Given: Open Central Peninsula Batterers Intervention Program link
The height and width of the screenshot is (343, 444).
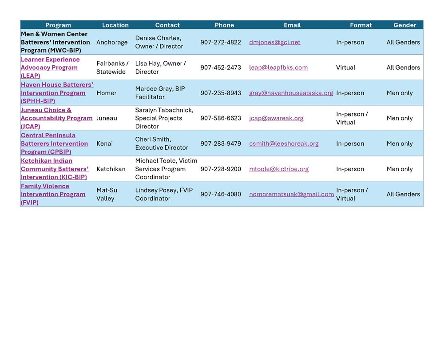Looking at the screenshot, I should (x=54, y=144).
